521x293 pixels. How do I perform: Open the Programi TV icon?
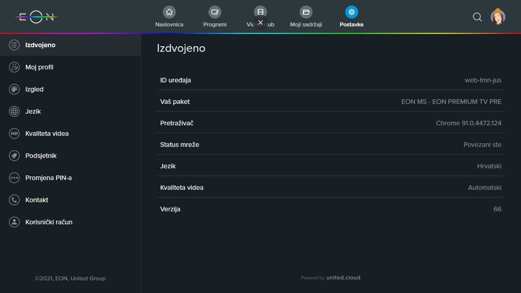pyautogui.click(x=215, y=12)
